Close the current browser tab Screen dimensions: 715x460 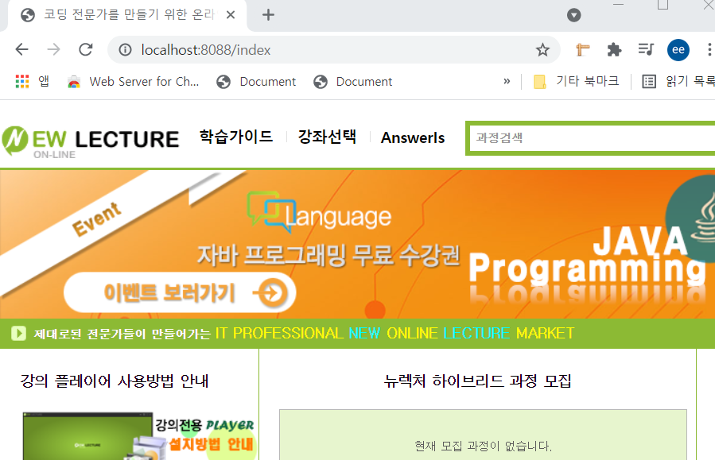click(x=231, y=15)
